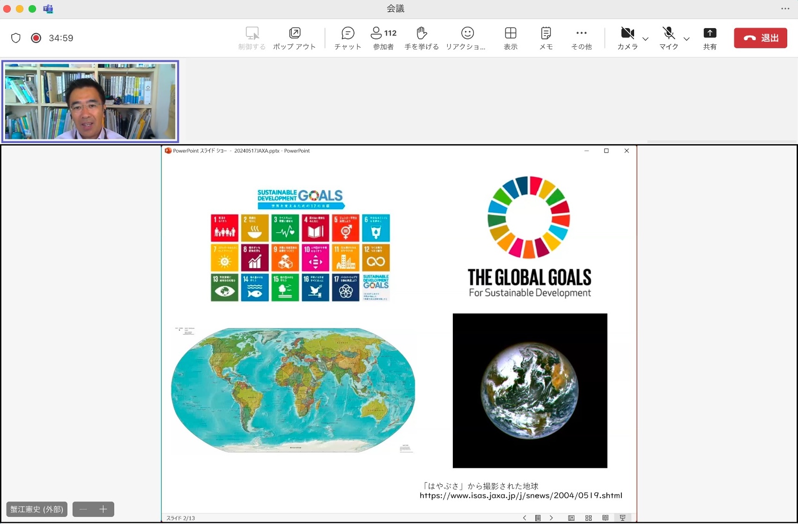Click the privacy shield icon
The width and height of the screenshot is (798, 524).
click(x=16, y=38)
